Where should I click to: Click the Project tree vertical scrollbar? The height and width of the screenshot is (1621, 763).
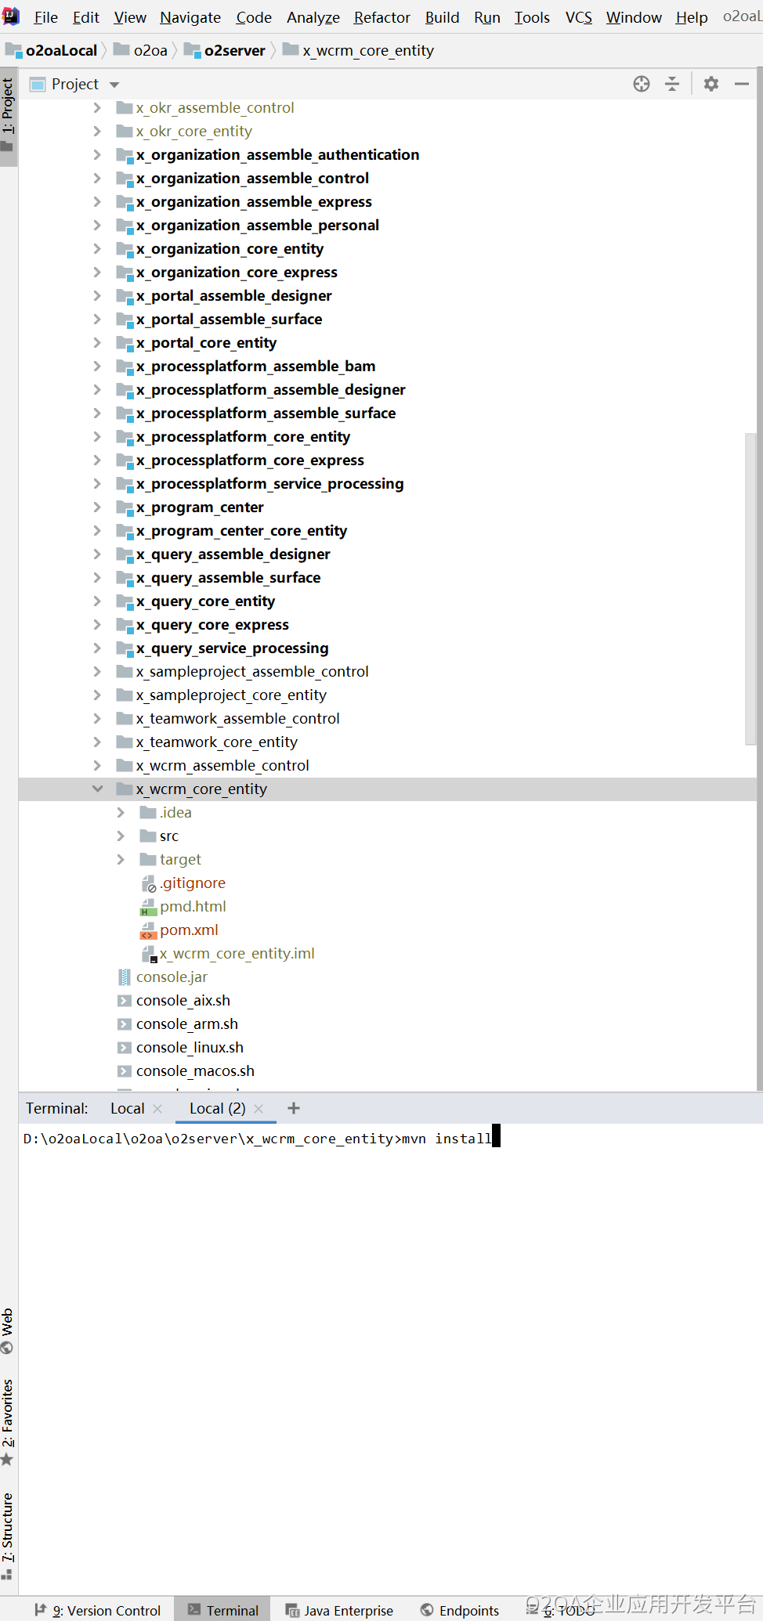(750, 587)
